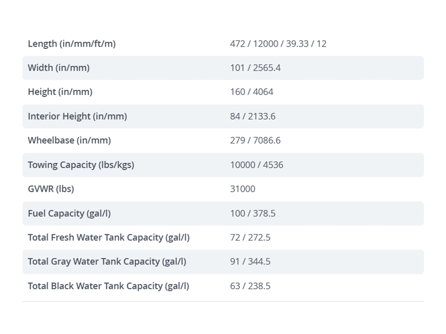Select the length value 472 / 12000 / 39.33 / 12
Screen dimensions: 446x334
(x=278, y=44)
